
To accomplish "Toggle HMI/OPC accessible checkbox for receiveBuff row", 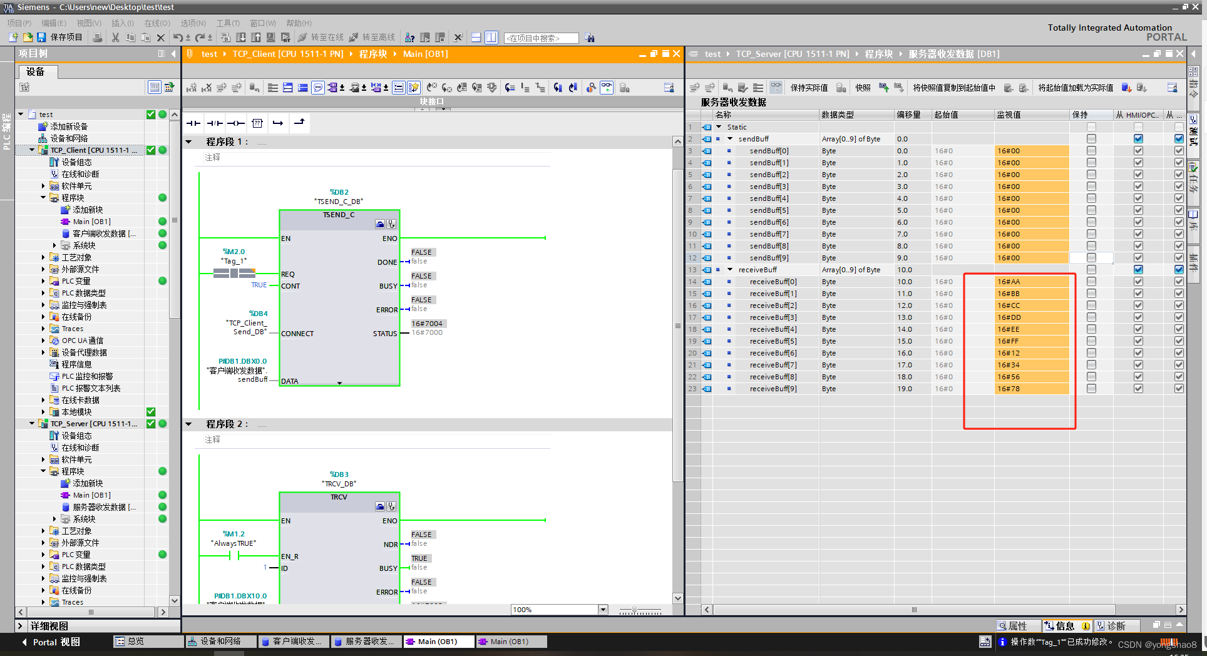I will click(1138, 270).
